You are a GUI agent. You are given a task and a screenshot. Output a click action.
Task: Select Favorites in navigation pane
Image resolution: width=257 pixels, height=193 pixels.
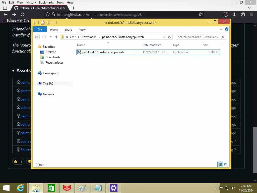[x=49, y=46]
